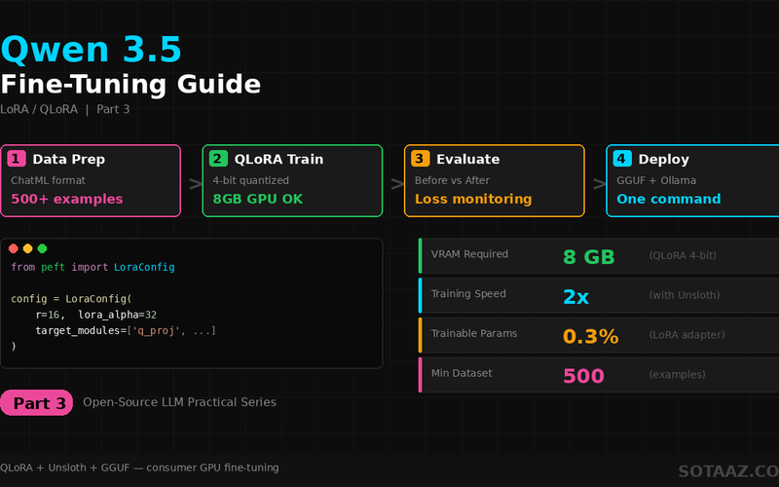Click the (with Unsloth) note
The image size is (779, 487).
pyautogui.click(x=685, y=295)
